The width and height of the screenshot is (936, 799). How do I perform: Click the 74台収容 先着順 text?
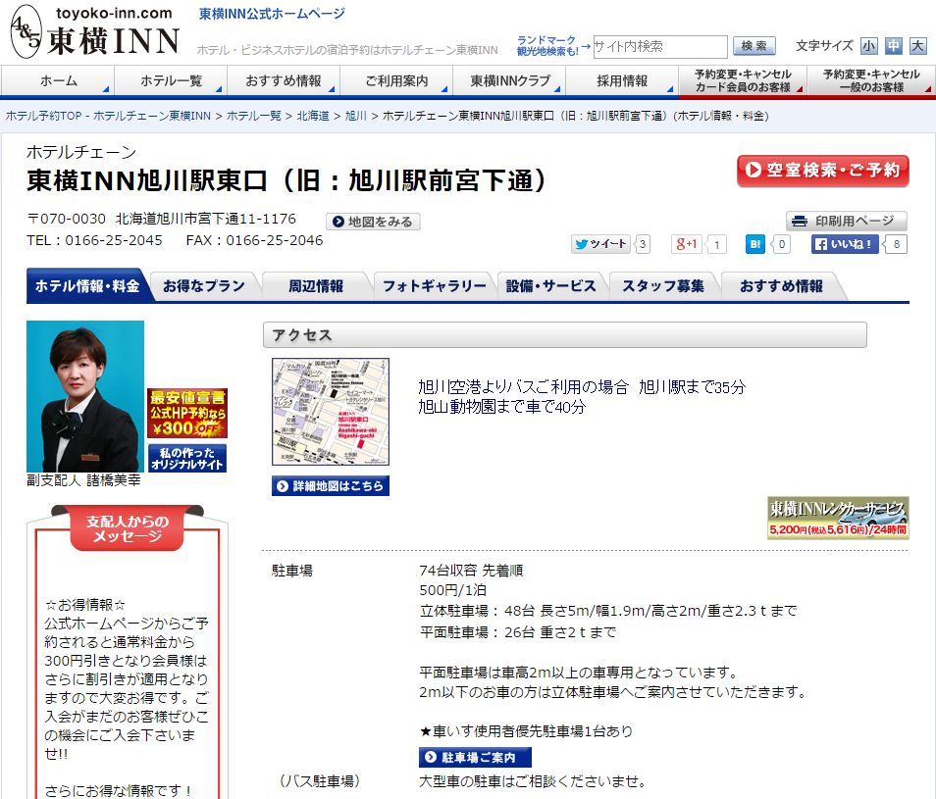pyautogui.click(x=471, y=571)
